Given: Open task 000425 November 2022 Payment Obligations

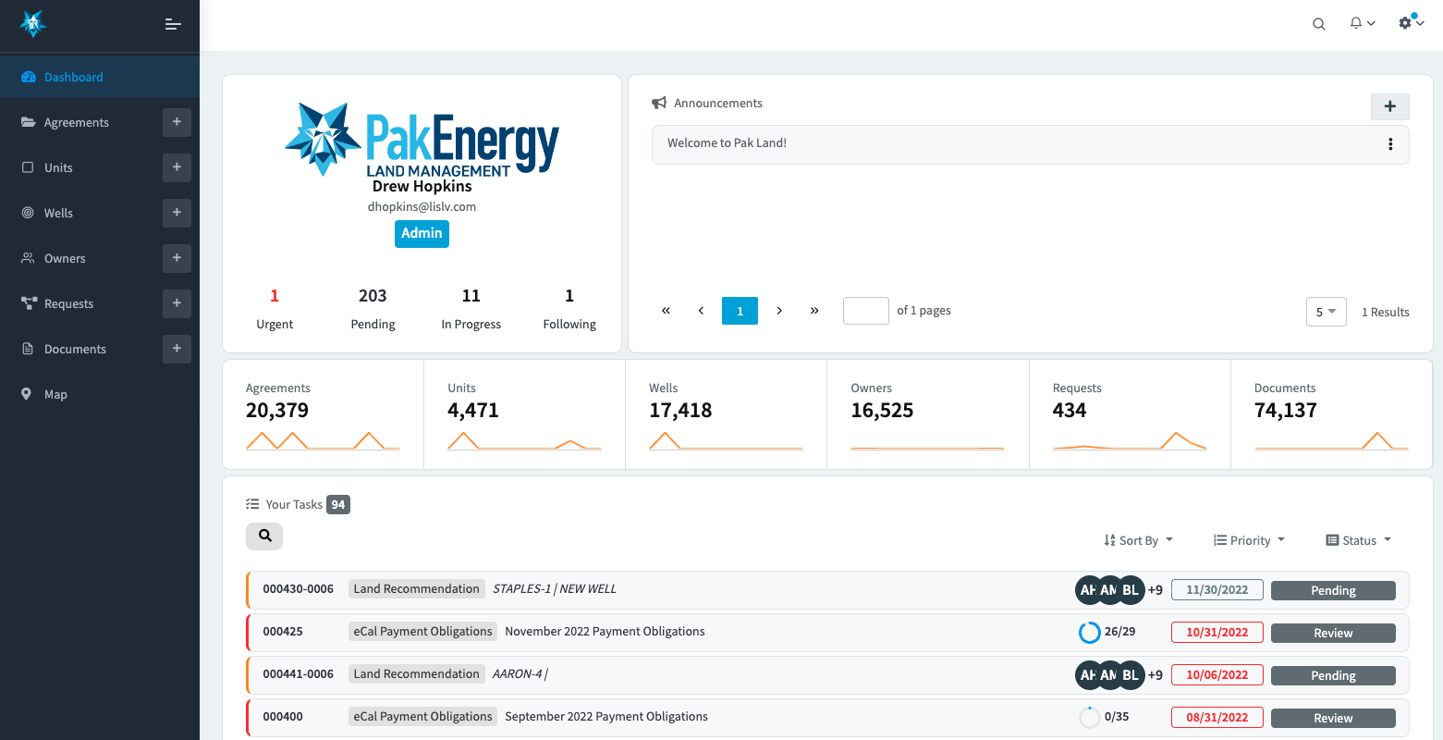Looking at the screenshot, I should pos(828,632).
